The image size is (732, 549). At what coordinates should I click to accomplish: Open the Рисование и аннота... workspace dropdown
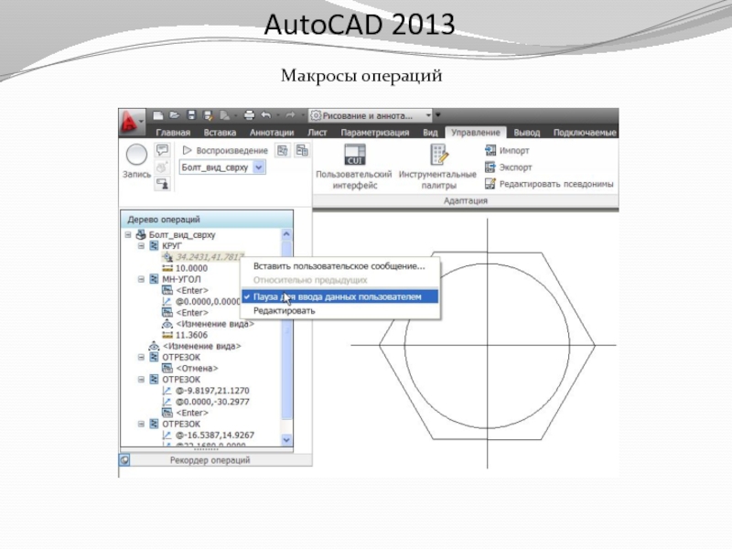pyautogui.click(x=428, y=115)
